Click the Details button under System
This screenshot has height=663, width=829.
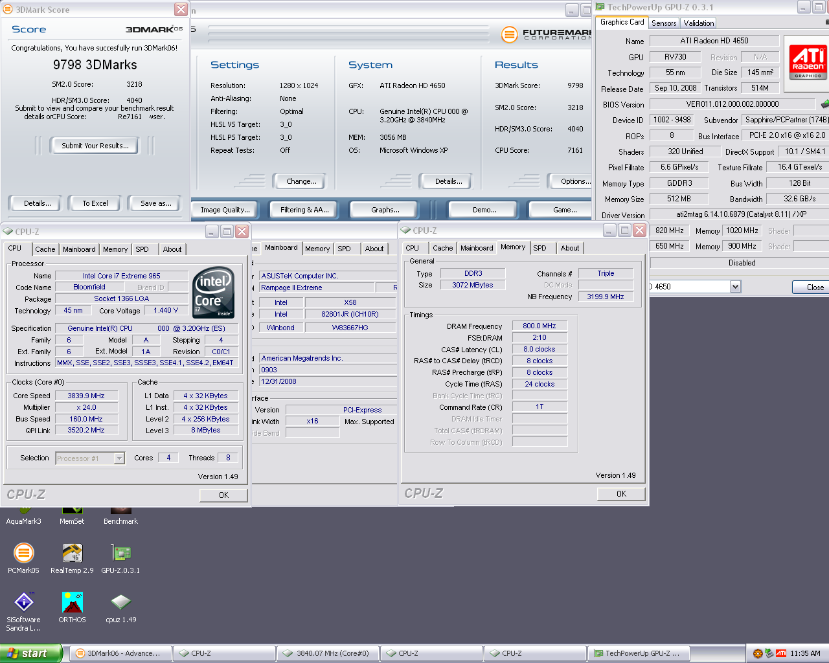click(x=448, y=181)
